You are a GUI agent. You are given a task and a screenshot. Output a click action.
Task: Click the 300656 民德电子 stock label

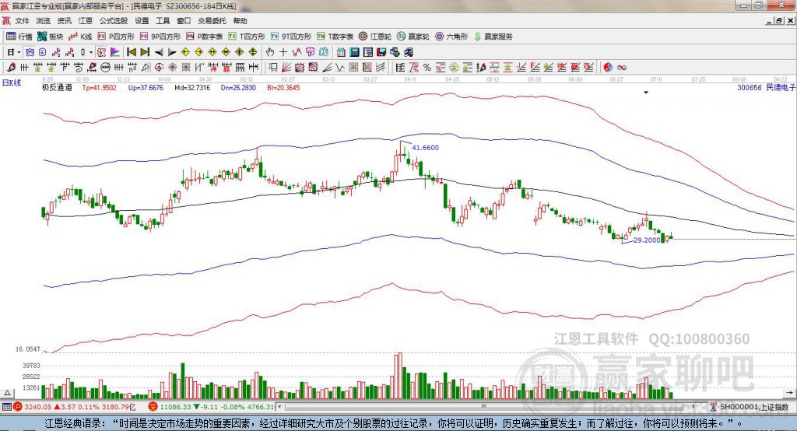pyautogui.click(x=766, y=87)
